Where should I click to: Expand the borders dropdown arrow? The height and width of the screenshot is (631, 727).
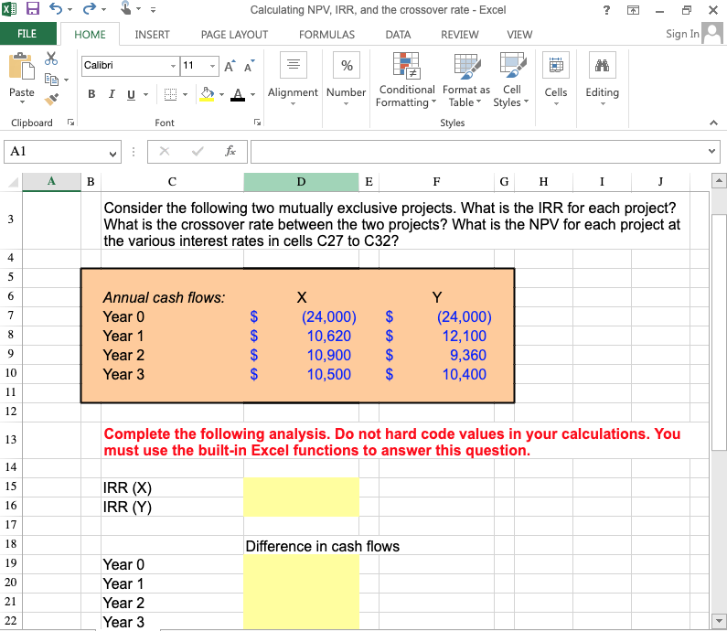point(185,94)
